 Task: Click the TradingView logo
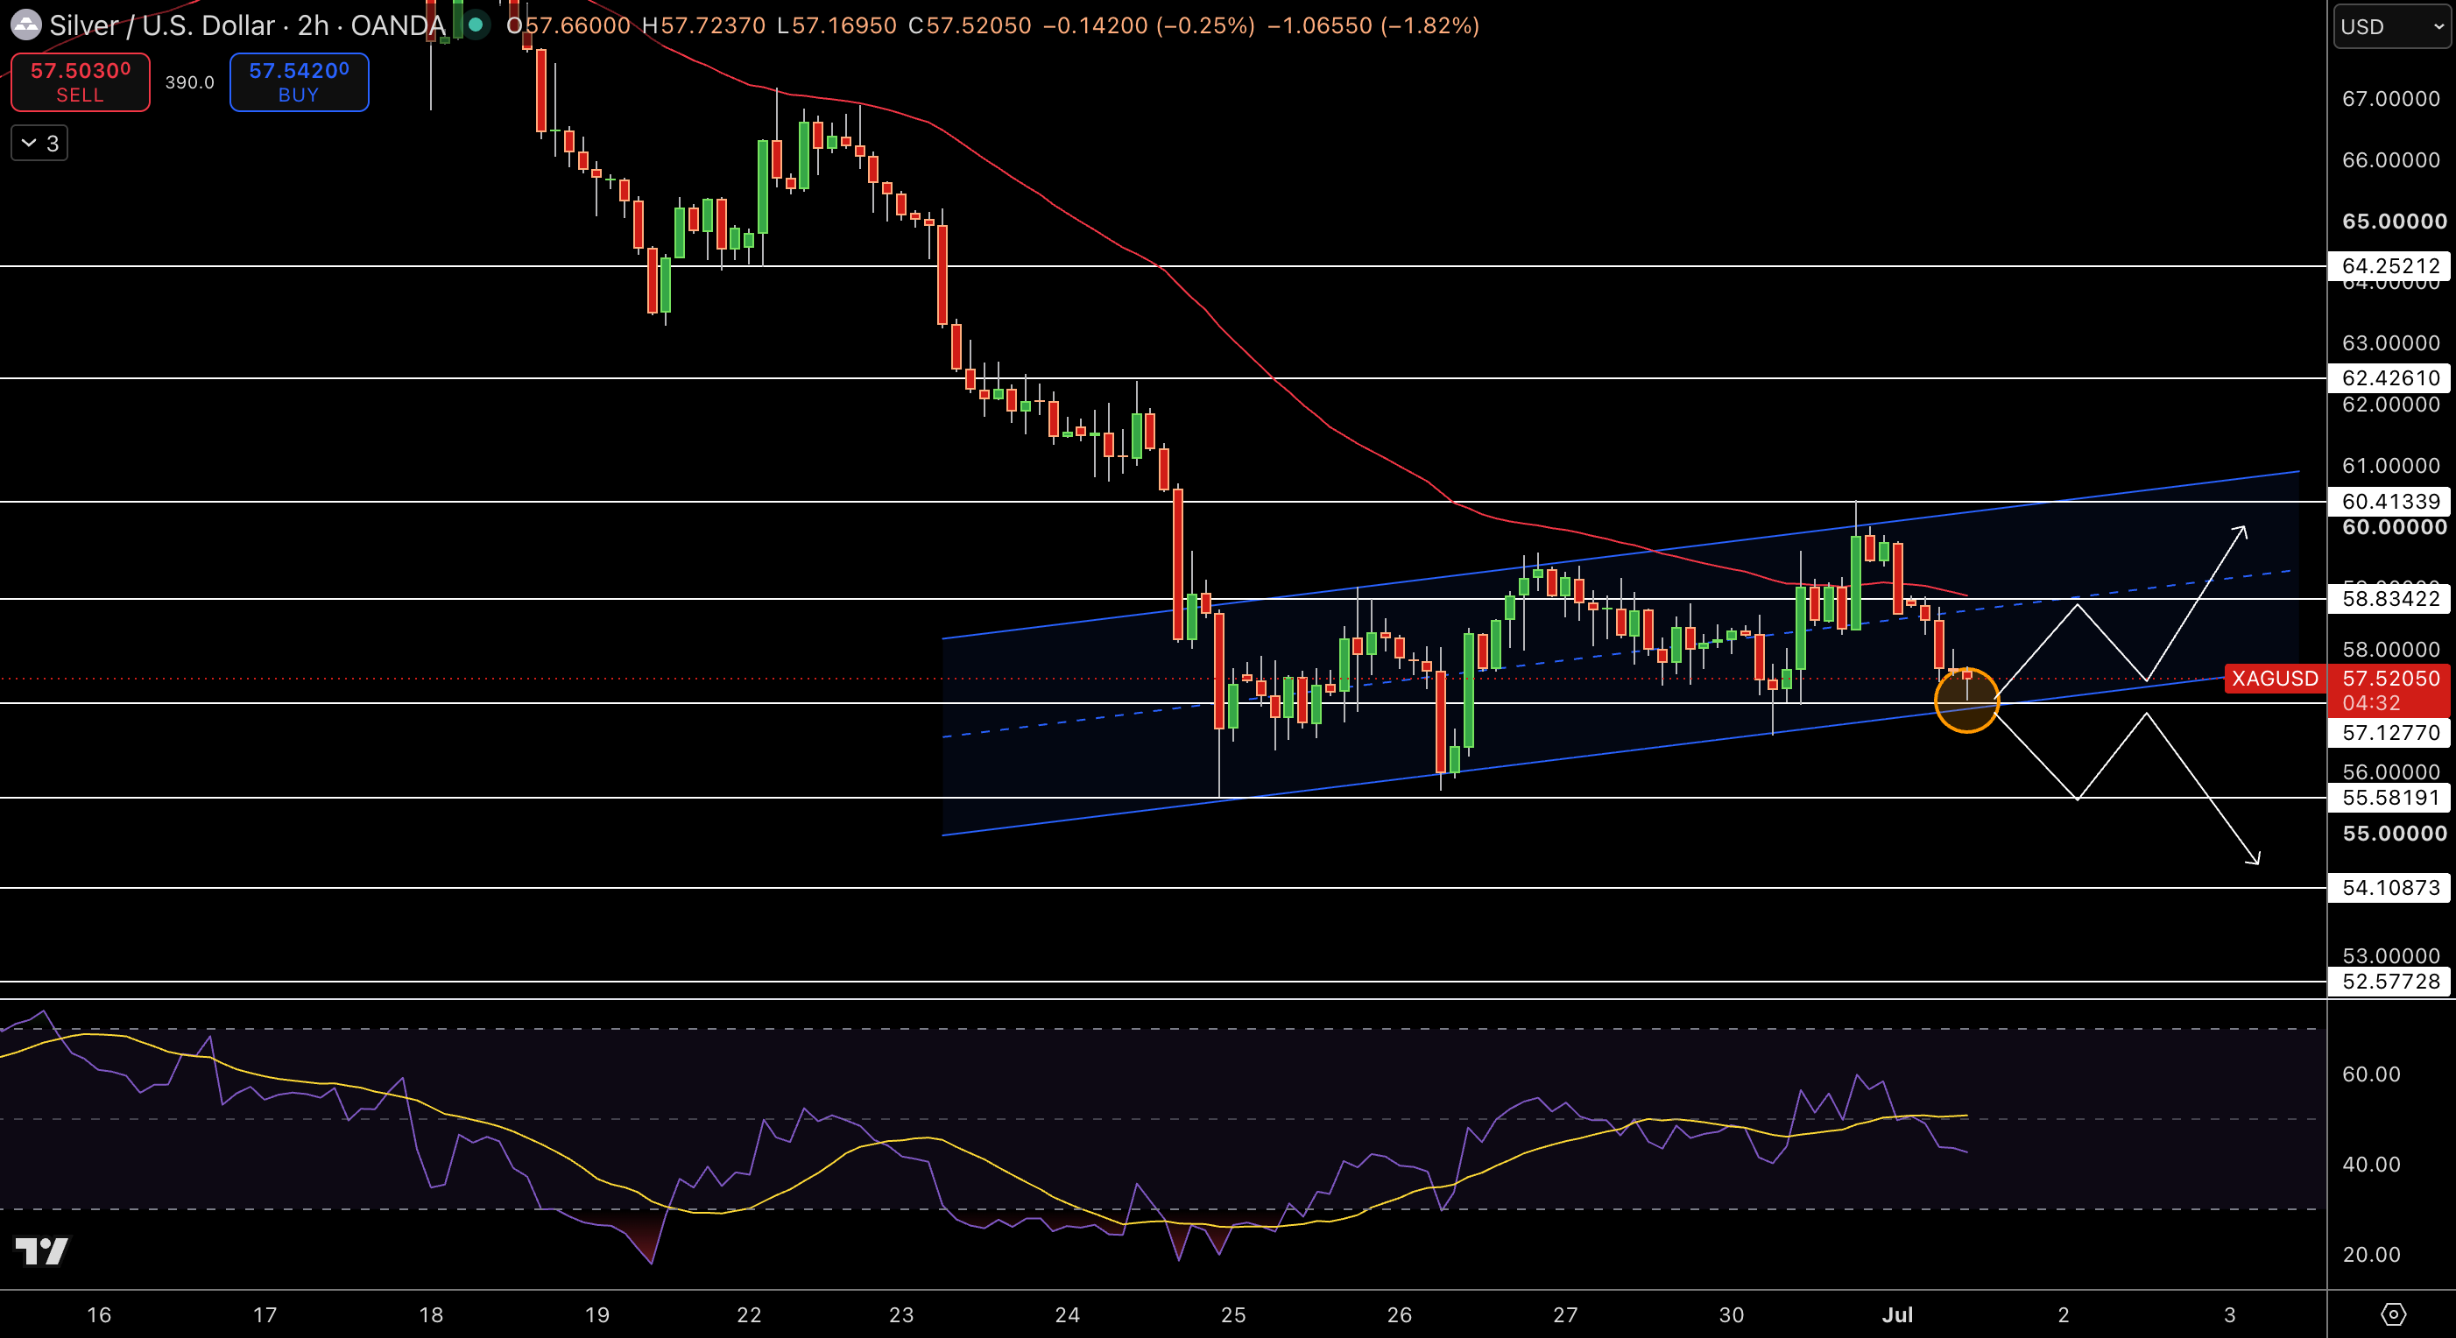tap(41, 1250)
